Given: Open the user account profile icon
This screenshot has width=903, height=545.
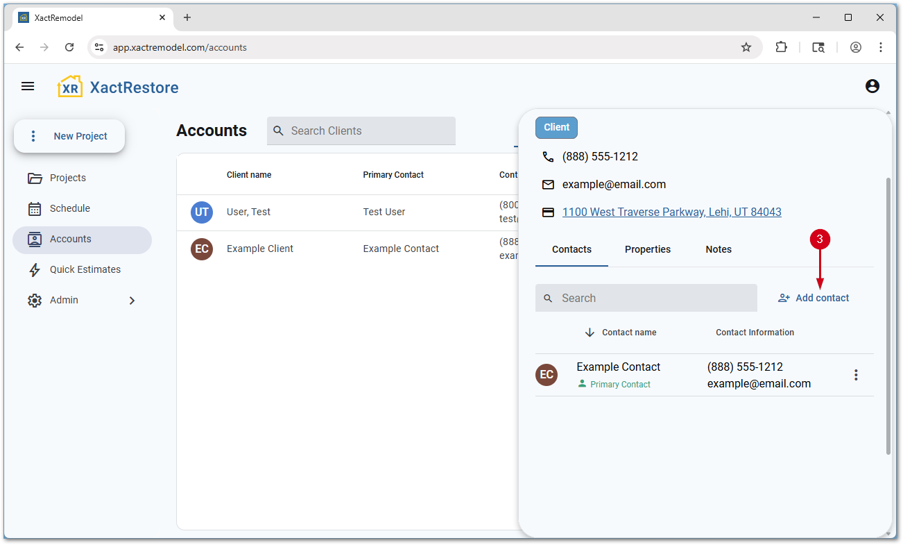Looking at the screenshot, I should tap(872, 86).
